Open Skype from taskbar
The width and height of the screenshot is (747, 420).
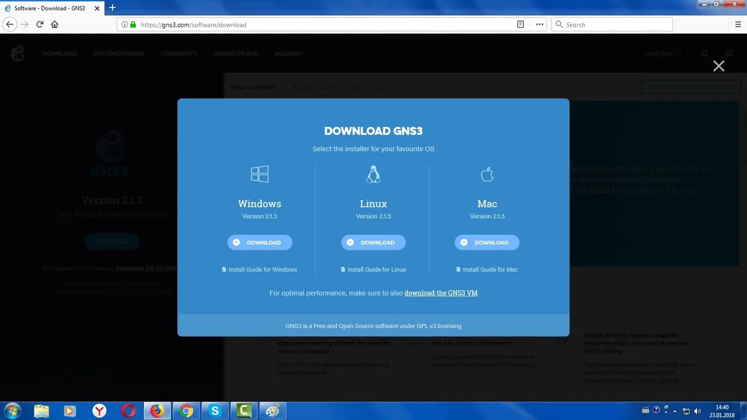[x=215, y=411]
